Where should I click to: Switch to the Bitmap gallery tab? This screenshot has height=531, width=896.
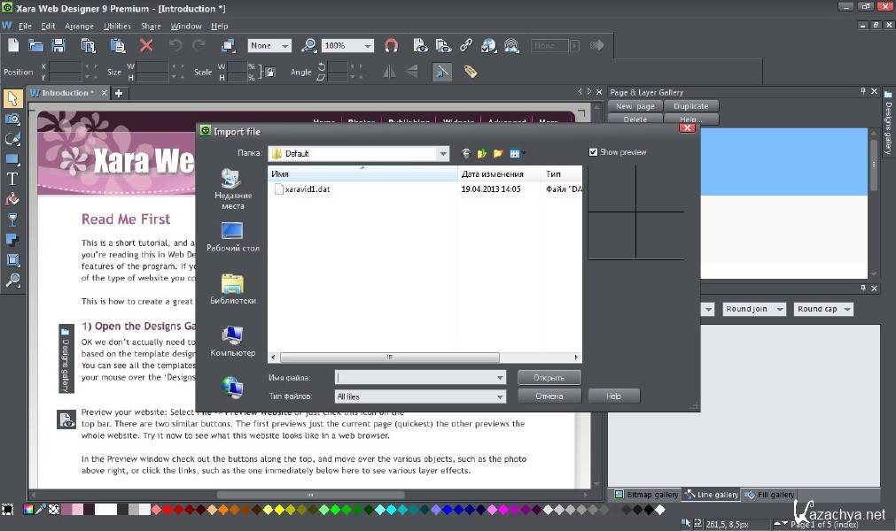[646, 495]
